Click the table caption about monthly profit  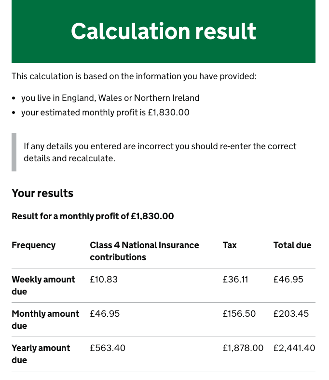tap(93, 216)
